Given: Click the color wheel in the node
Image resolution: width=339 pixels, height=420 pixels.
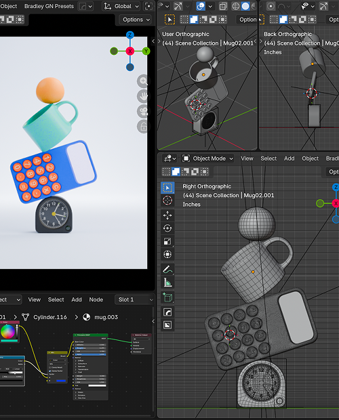Looking at the screenshot, I should coord(7,332).
